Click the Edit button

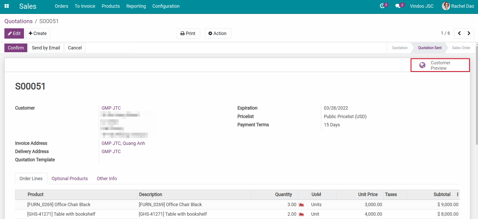point(14,33)
